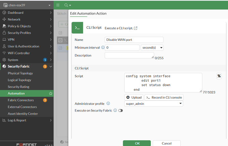Open the second(s) interval unit dropdown
This screenshot has width=228, height=146.
coord(152,48)
